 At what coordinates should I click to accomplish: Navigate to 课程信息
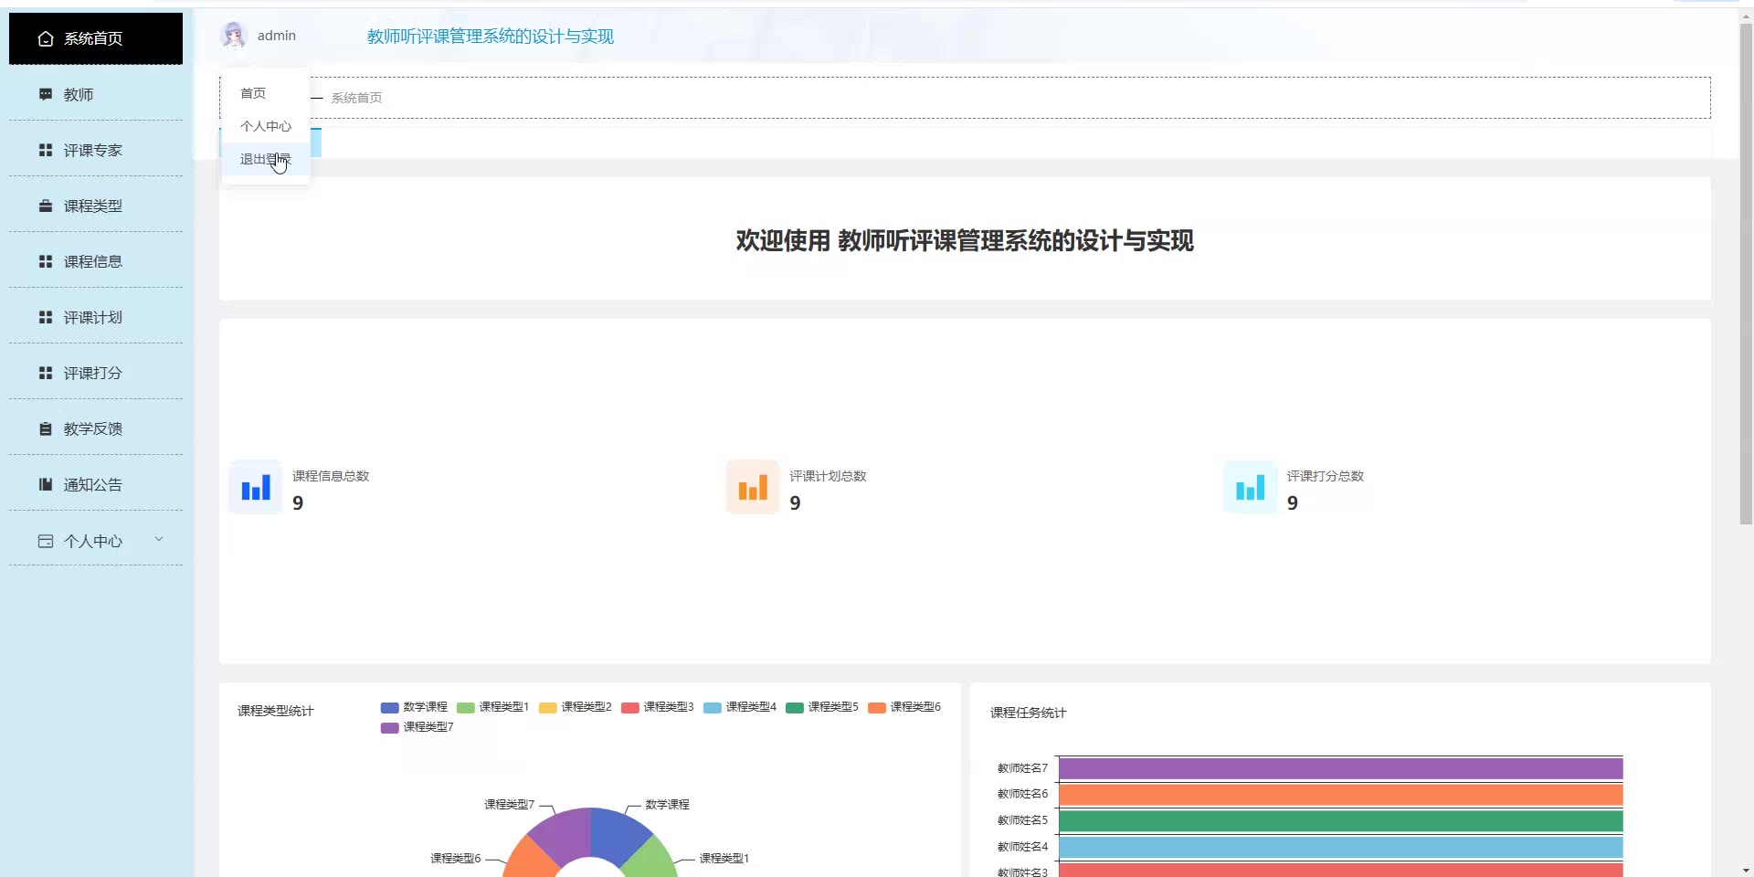click(96, 261)
